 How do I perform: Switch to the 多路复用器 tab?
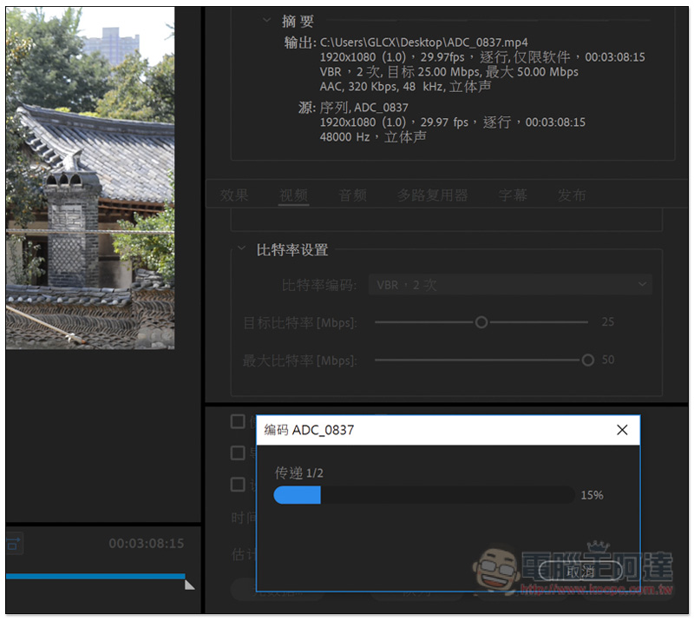pyautogui.click(x=432, y=195)
